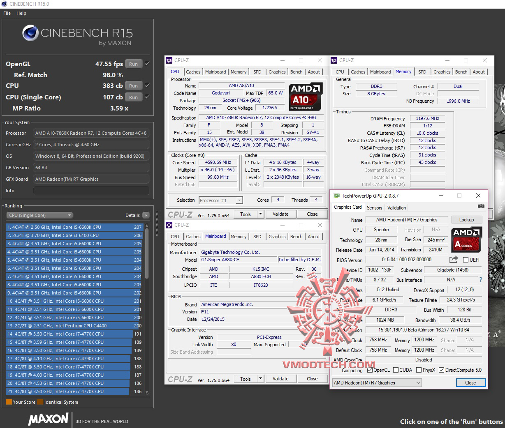Click the GPU-Z title bar app icon
Viewport: 505px width, 428px height.
[x=336, y=196]
